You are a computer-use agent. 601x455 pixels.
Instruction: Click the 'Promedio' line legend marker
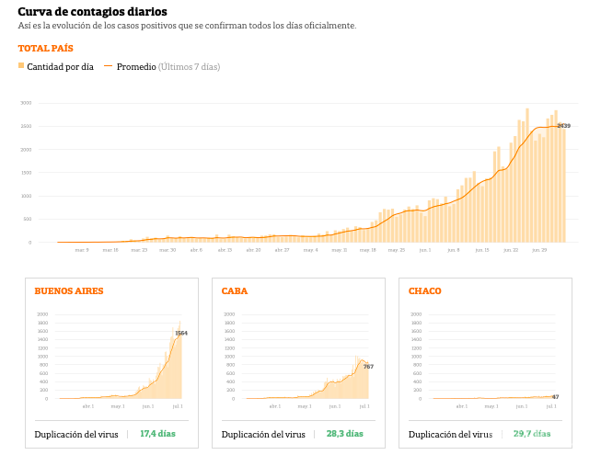[109, 66]
